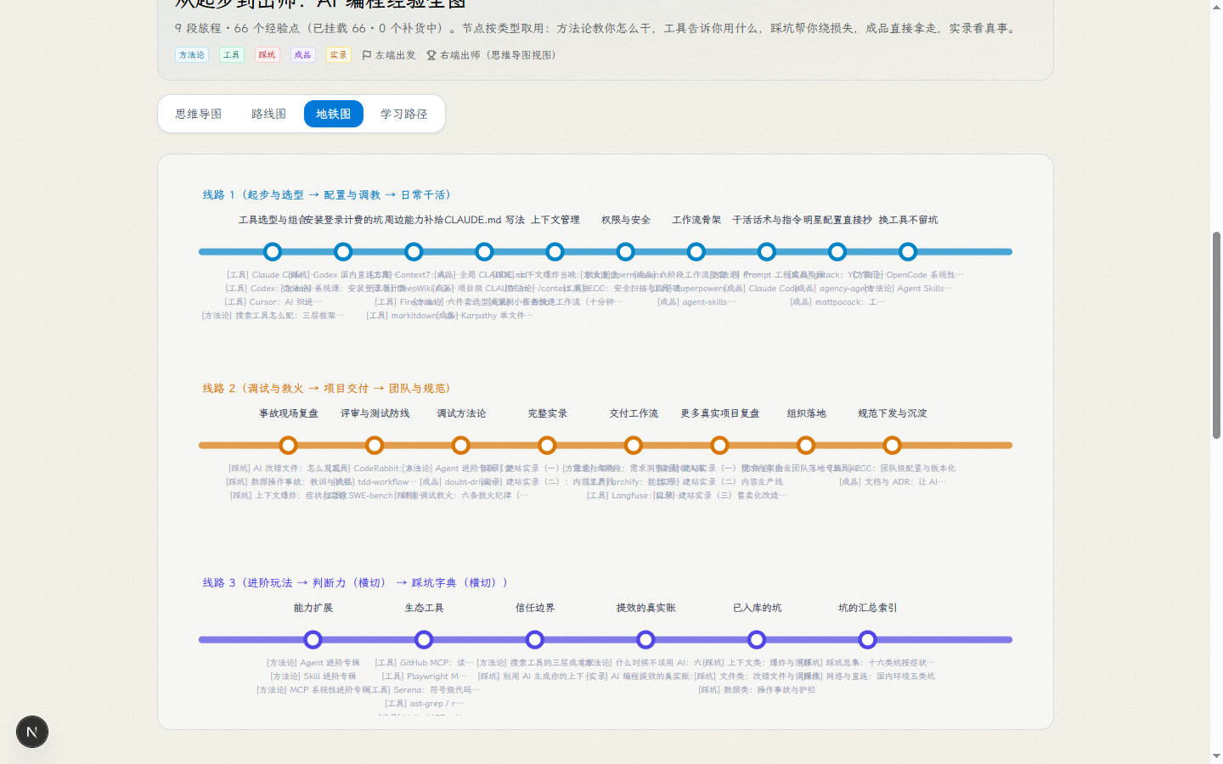Click the station circle under 工具选型与组合
The height and width of the screenshot is (764, 1223).
coord(273,251)
